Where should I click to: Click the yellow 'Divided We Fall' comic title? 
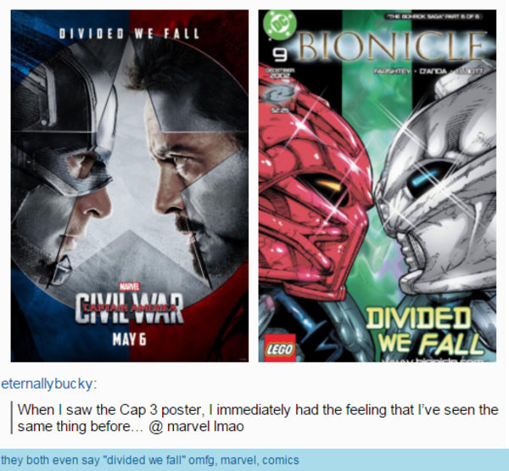pos(423,331)
